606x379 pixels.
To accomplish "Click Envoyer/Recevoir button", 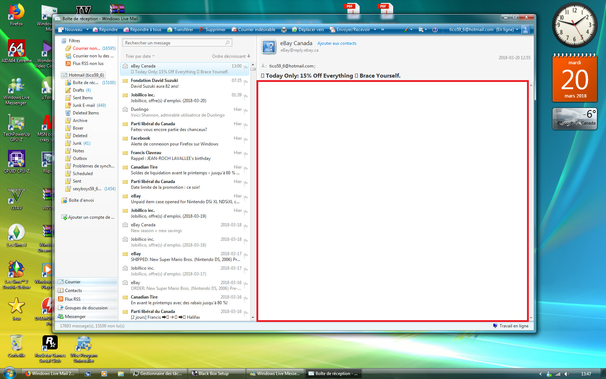I will [x=350, y=30].
